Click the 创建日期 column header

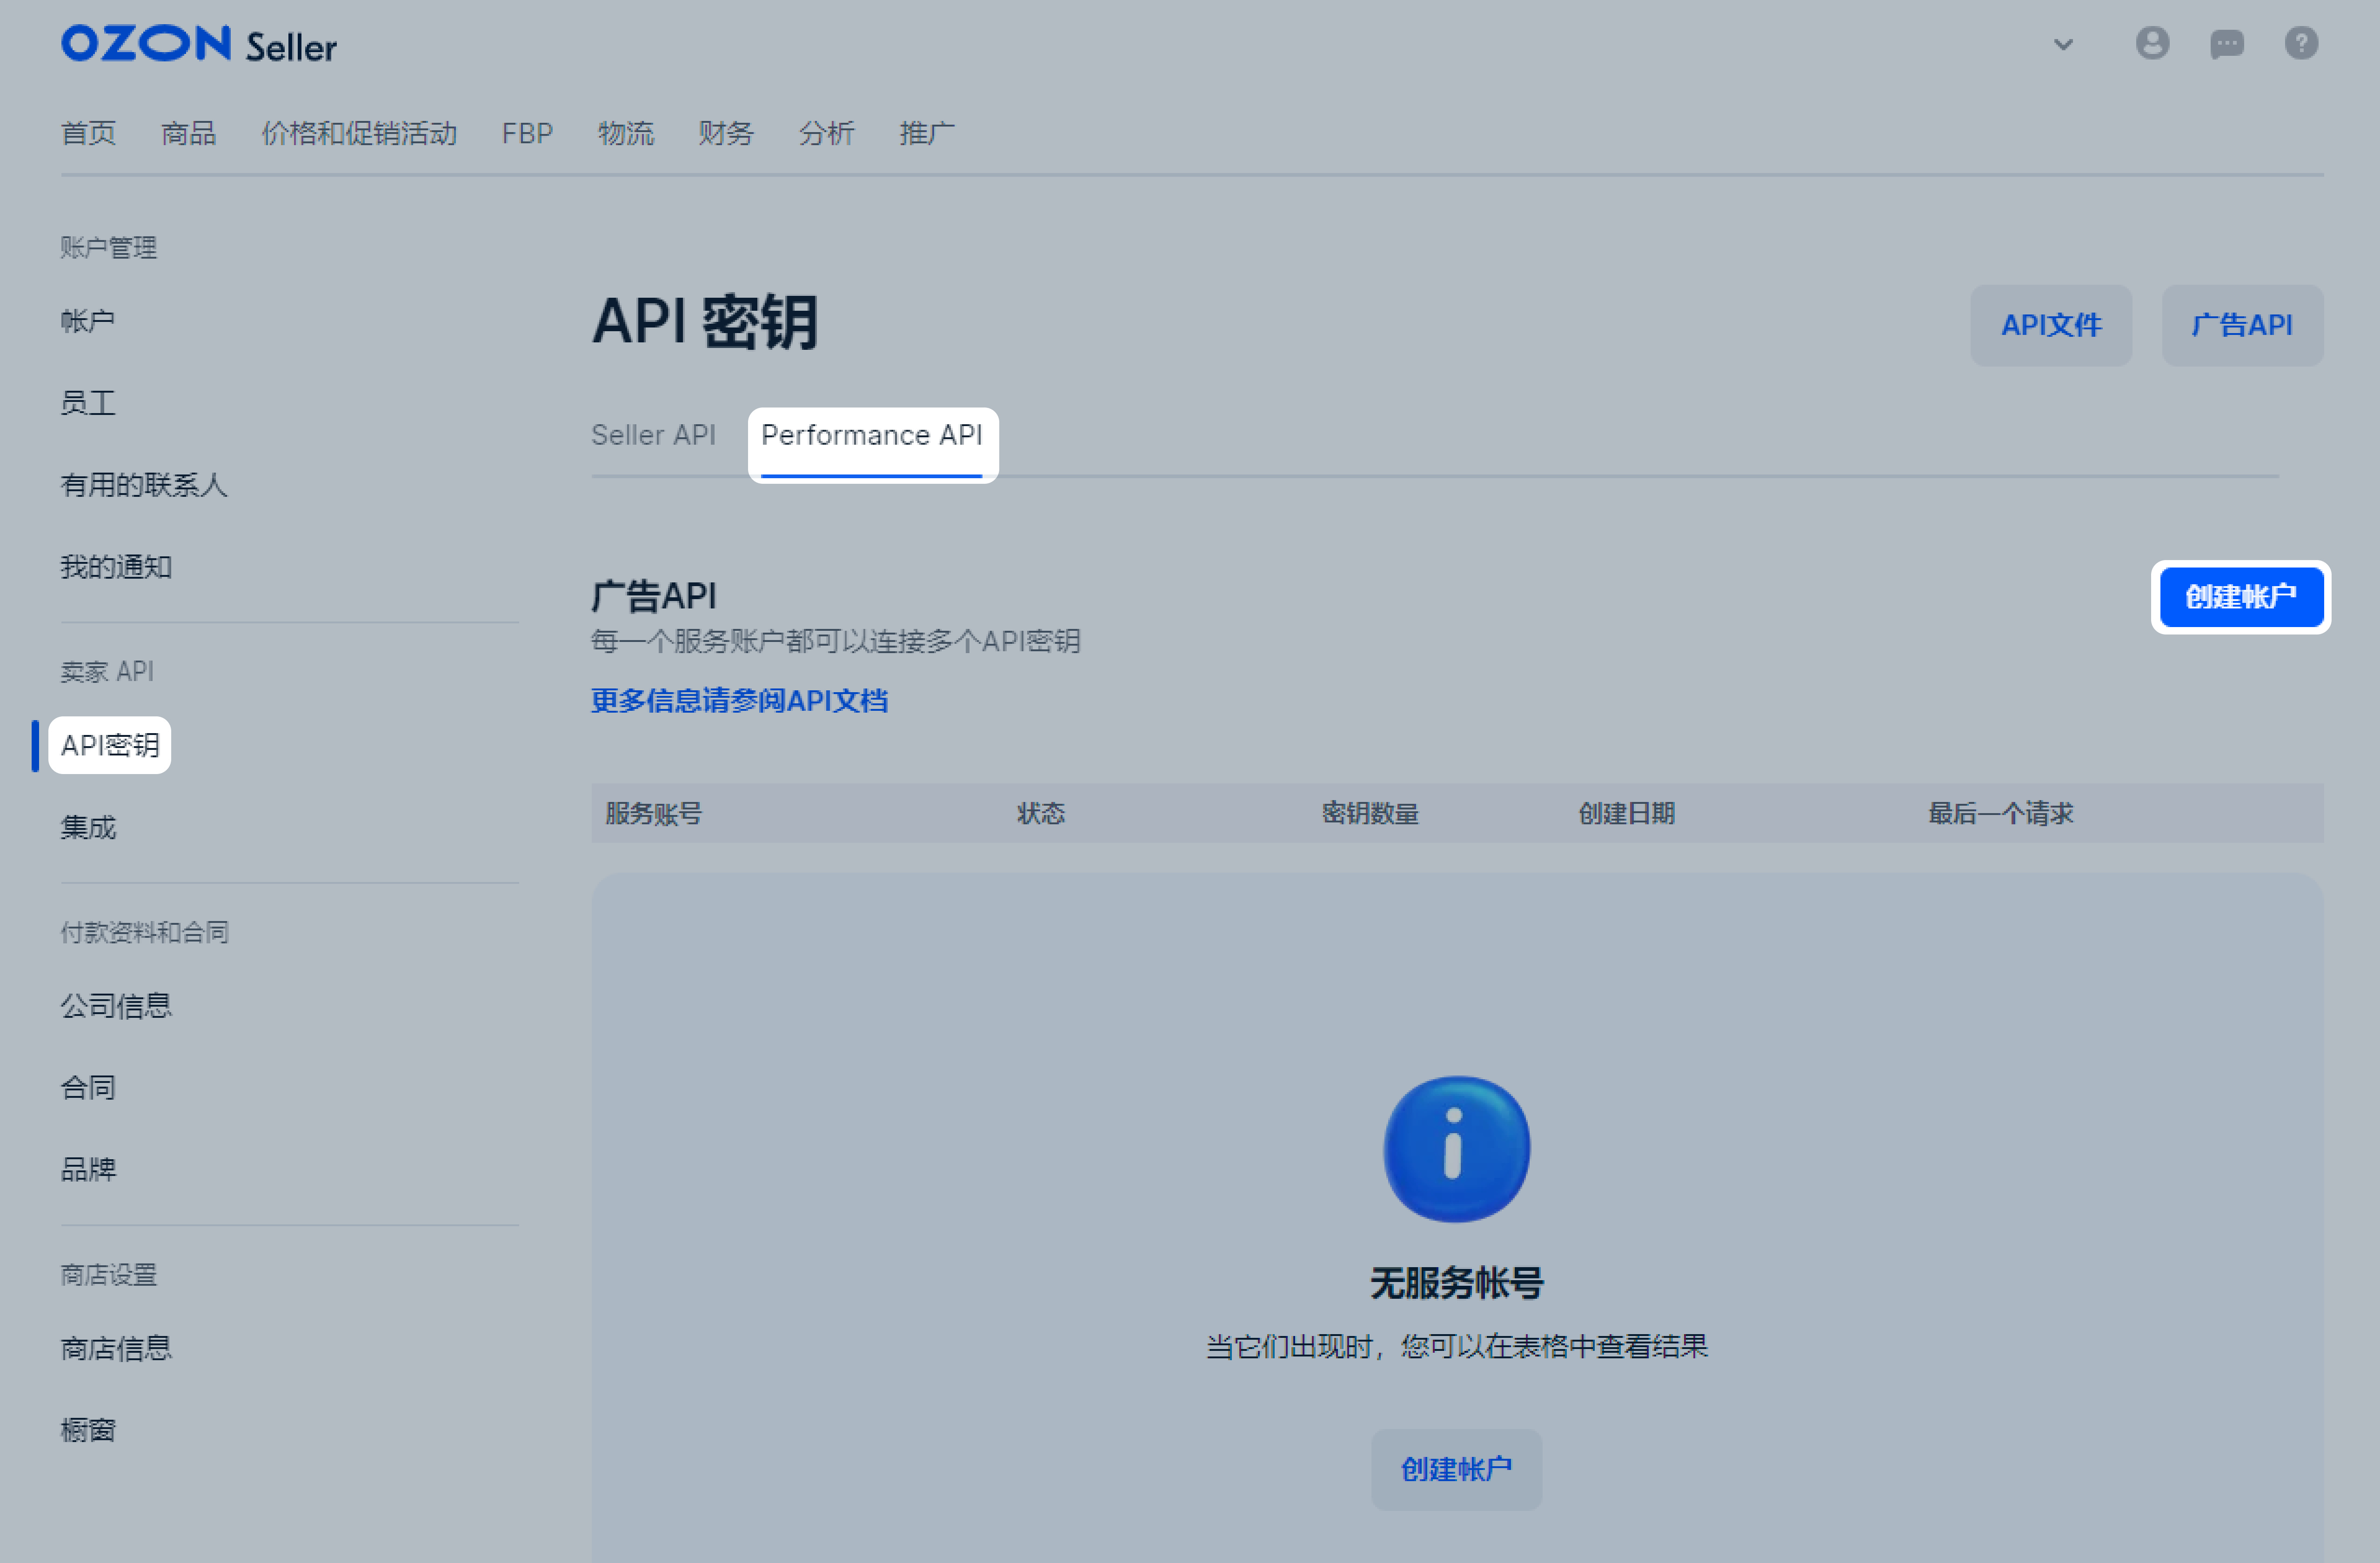click(1627, 813)
